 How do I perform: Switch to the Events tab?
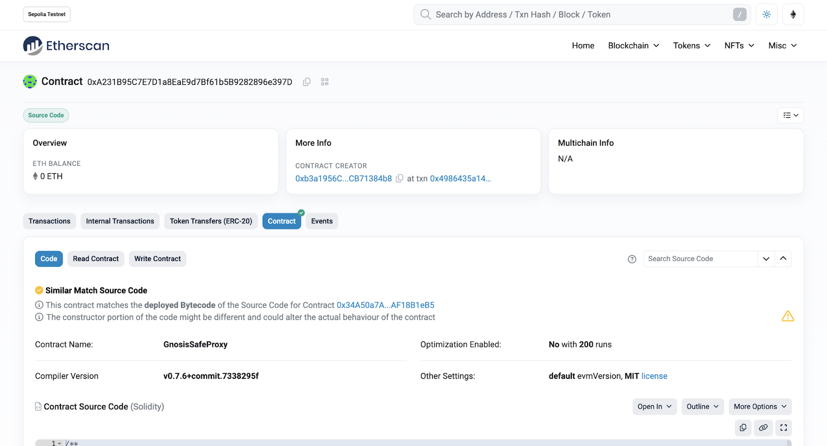(x=321, y=221)
